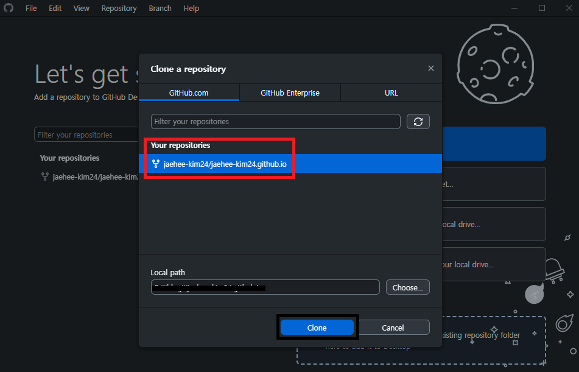
Task: Cancel the clone dialog
Action: 393,328
